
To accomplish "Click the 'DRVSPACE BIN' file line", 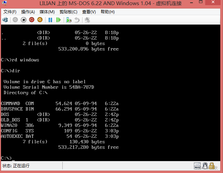I will click(60, 109).
